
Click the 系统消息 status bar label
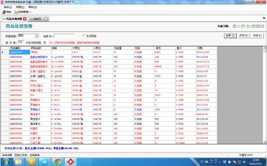click(x=7, y=155)
